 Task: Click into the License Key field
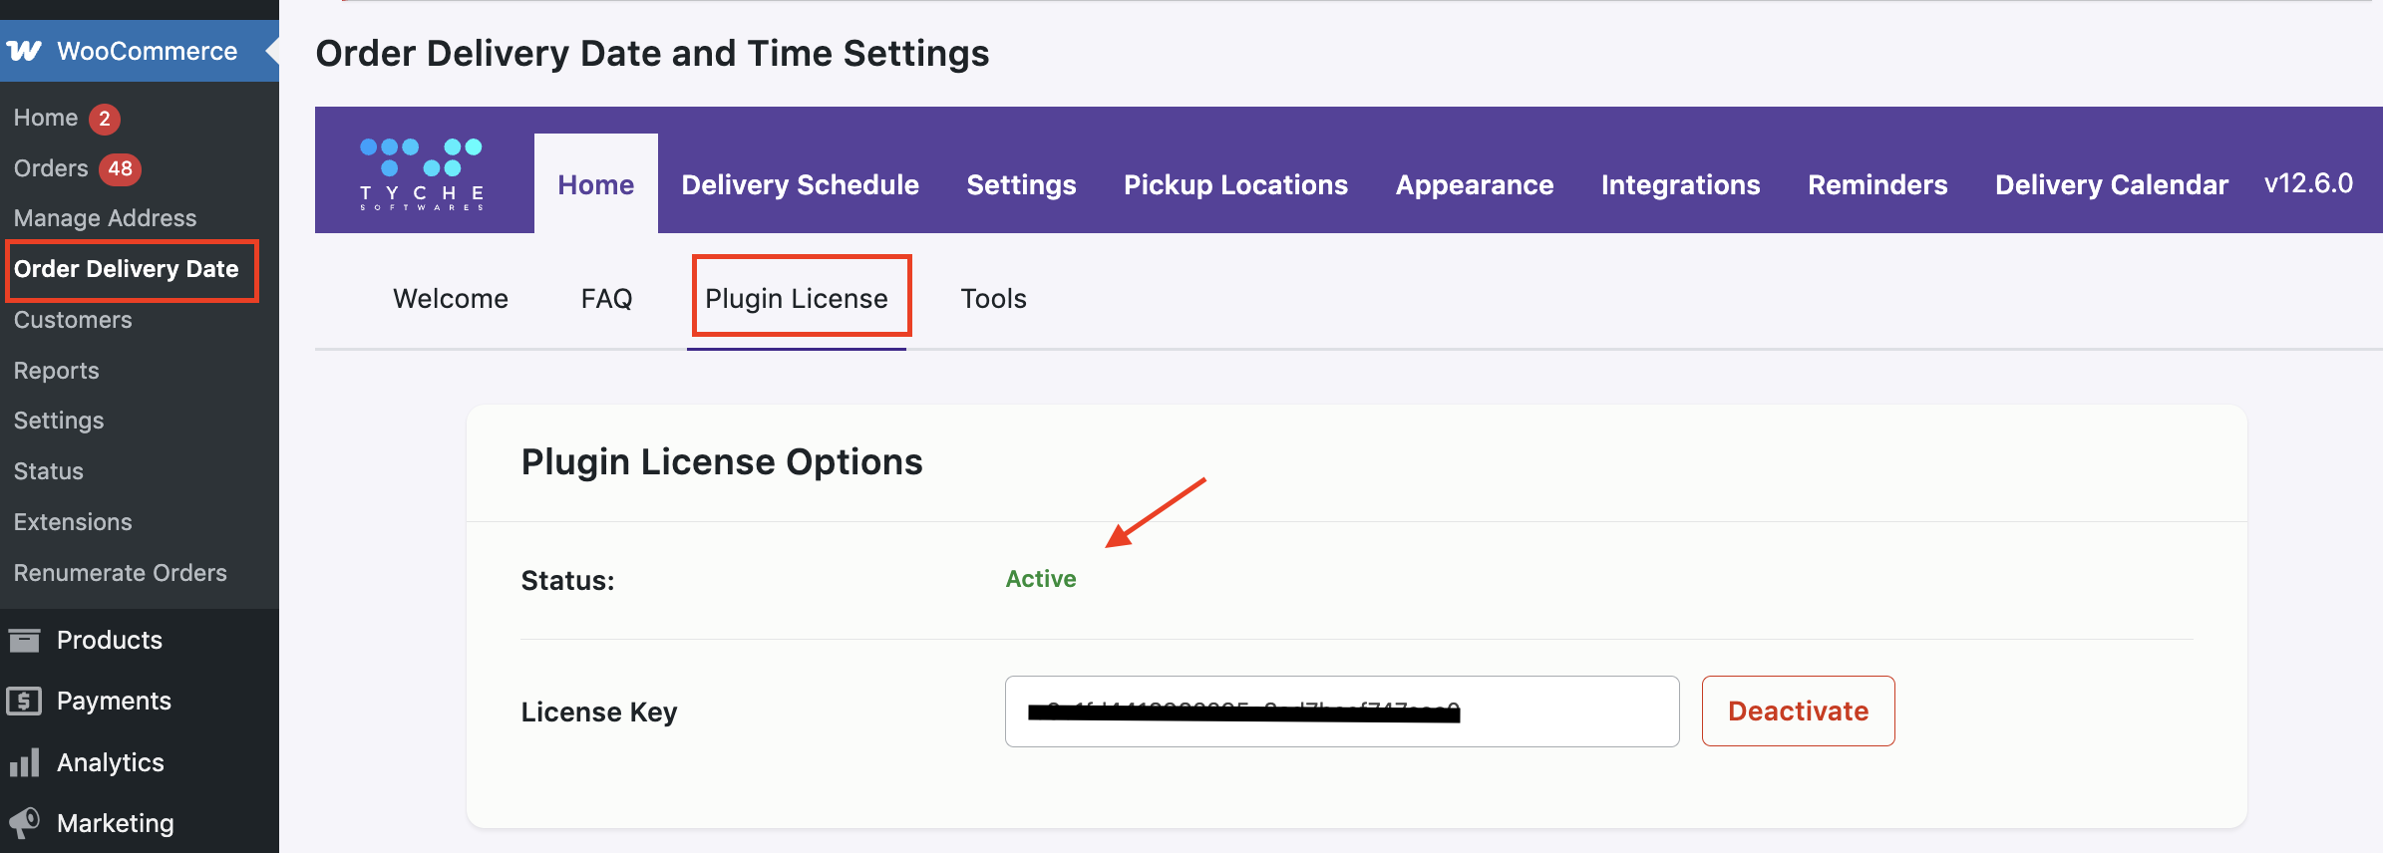pos(1342,711)
